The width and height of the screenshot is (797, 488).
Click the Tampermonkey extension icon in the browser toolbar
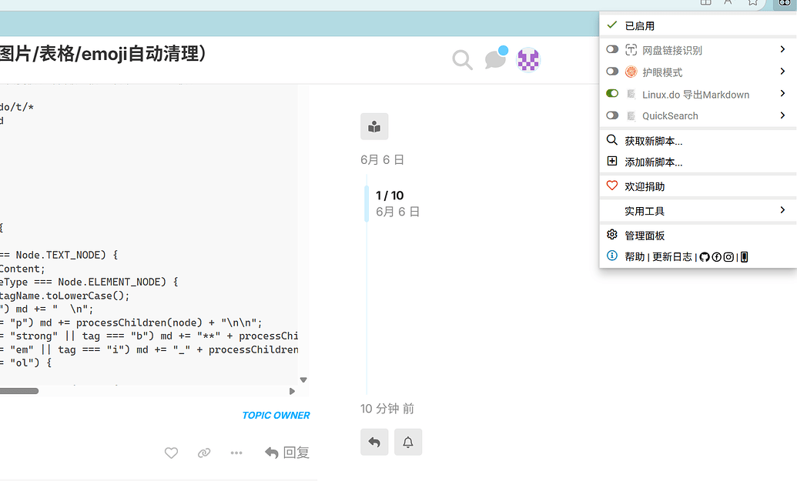[784, 3]
